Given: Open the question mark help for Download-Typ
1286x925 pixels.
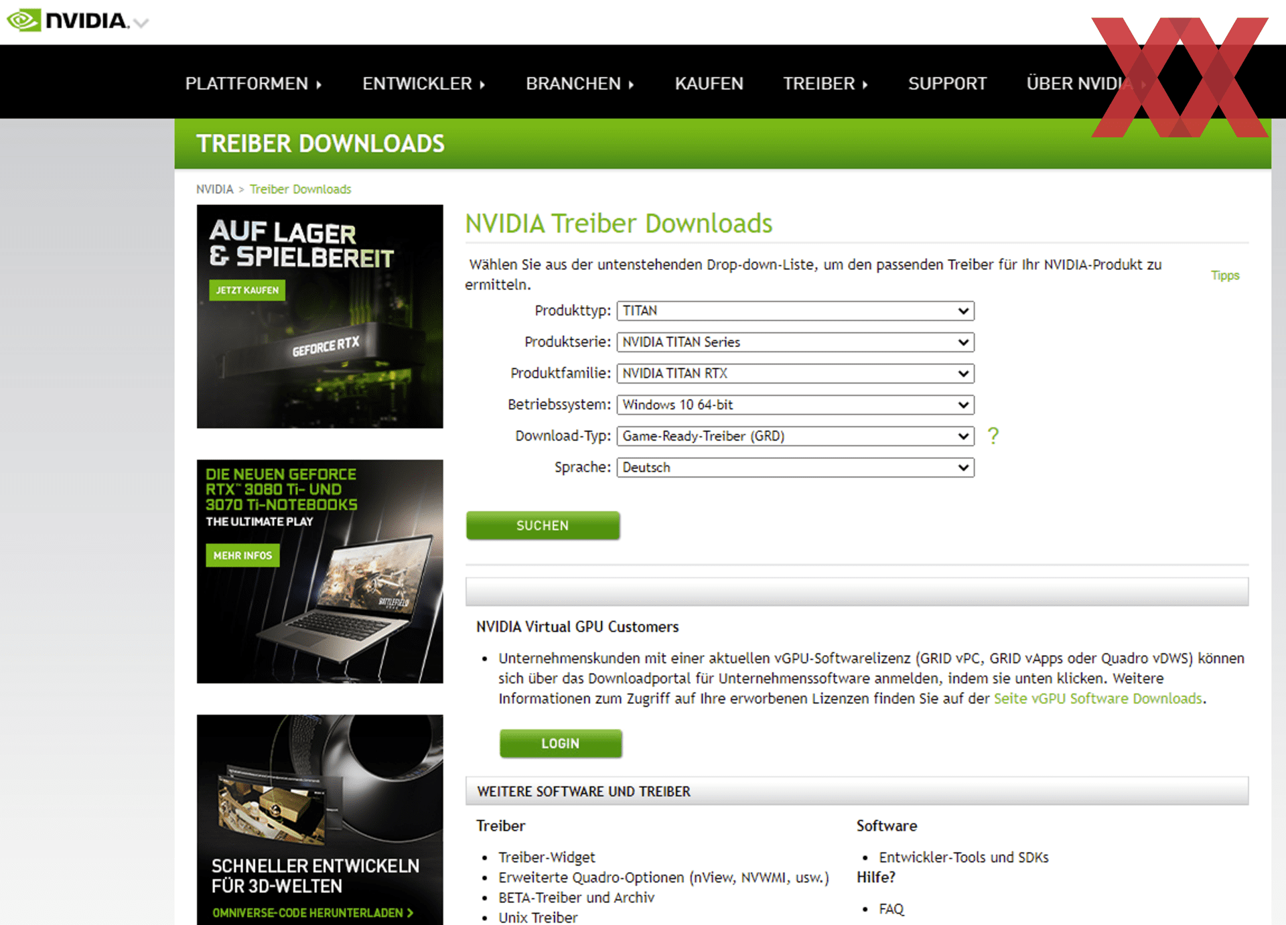Looking at the screenshot, I should click(993, 436).
